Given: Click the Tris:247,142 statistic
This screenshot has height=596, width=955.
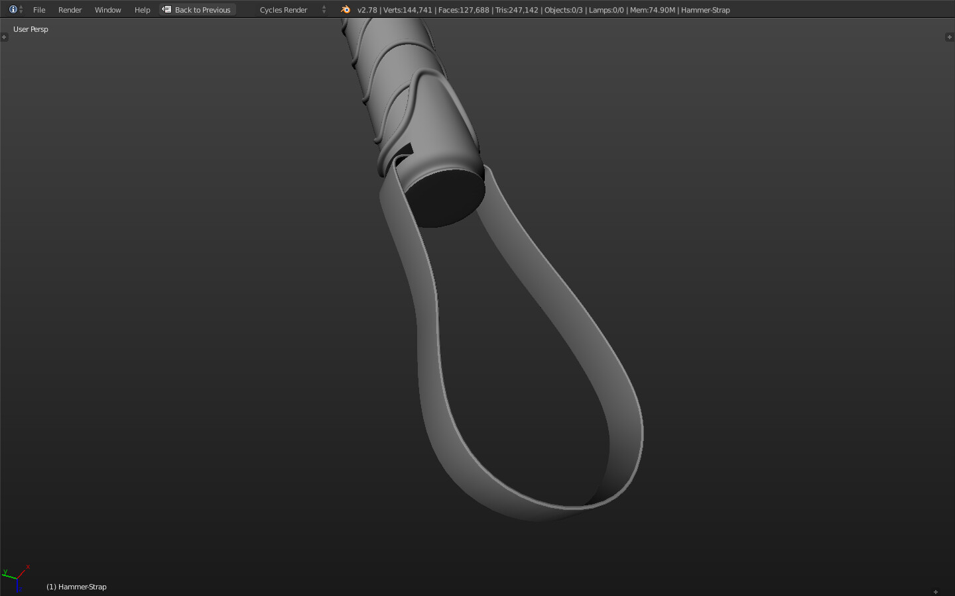Looking at the screenshot, I should pyautogui.click(x=517, y=10).
